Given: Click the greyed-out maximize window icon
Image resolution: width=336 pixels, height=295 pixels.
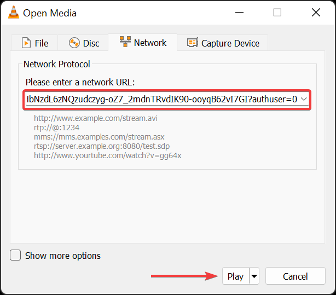Looking at the screenshot, I should pos(277,13).
